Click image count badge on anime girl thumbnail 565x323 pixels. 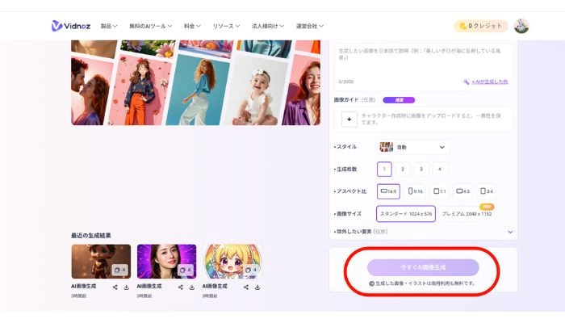pos(251,270)
